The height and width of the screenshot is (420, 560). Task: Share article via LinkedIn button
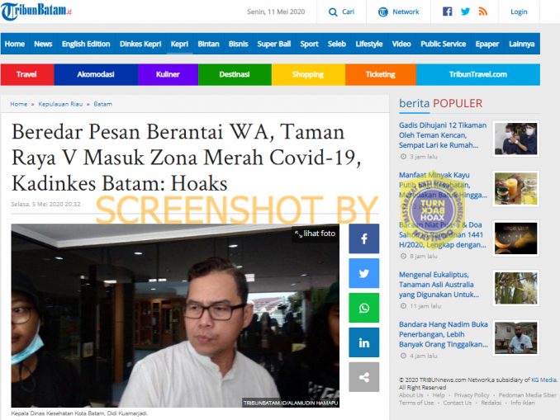coord(364,342)
